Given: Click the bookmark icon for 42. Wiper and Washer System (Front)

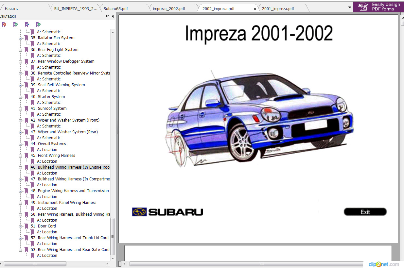Looking at the screenshot, I should point(26,120).
